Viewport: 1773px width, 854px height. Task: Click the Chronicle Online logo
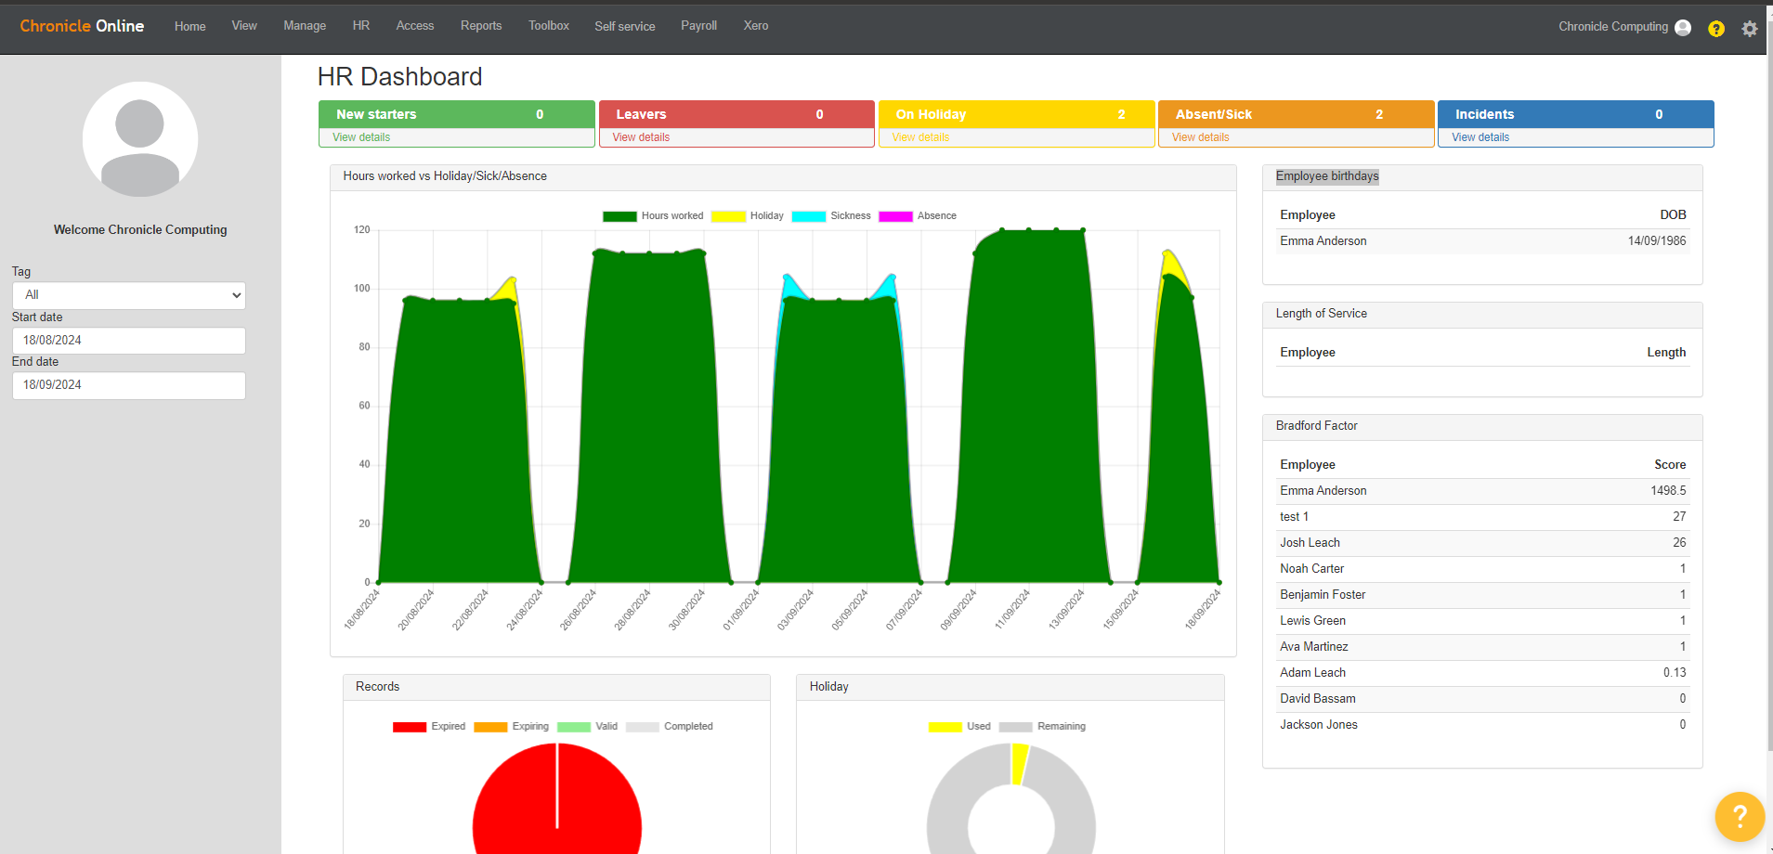[82, 26]
